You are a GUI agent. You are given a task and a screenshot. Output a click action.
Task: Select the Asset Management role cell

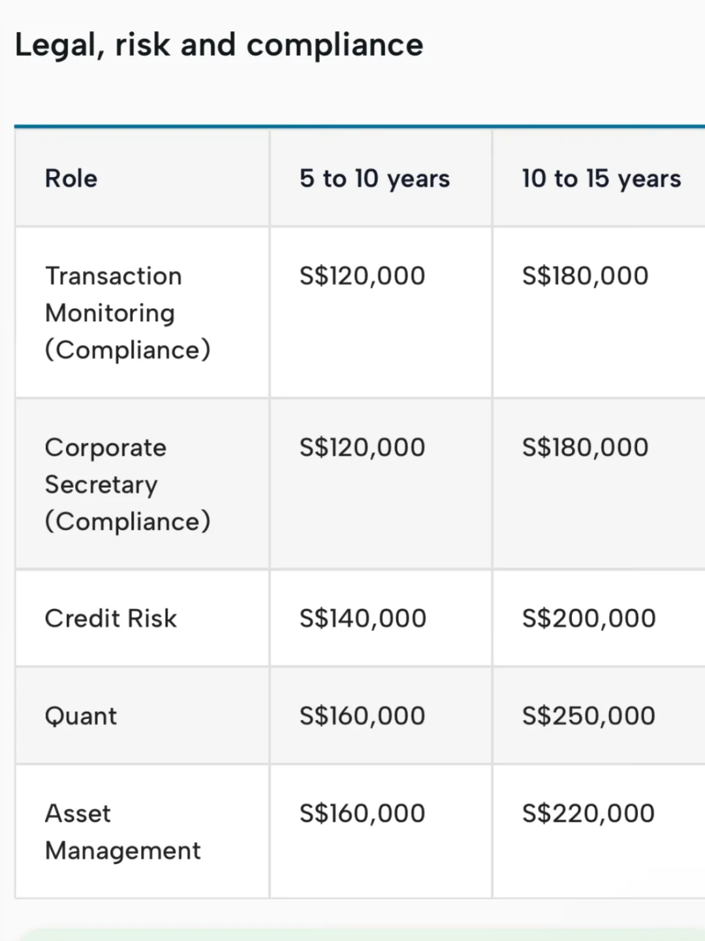point(123,832)
